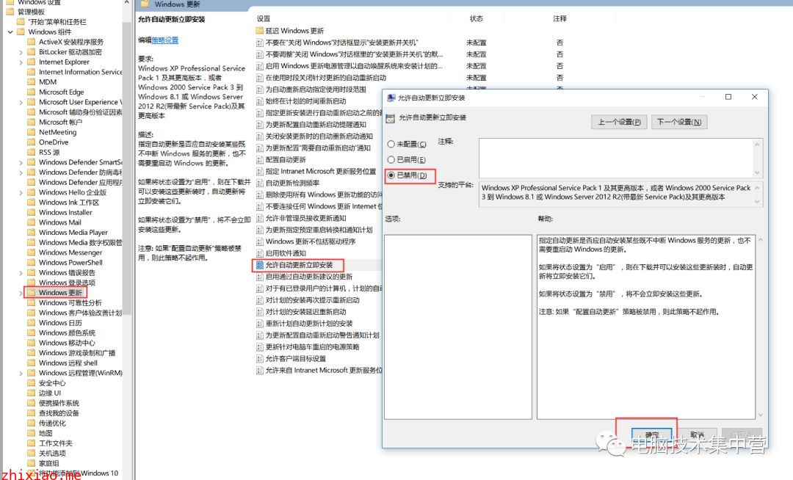Select the 已启用 radio button
This screenshot has width=793, height=480.
point(391,160)
